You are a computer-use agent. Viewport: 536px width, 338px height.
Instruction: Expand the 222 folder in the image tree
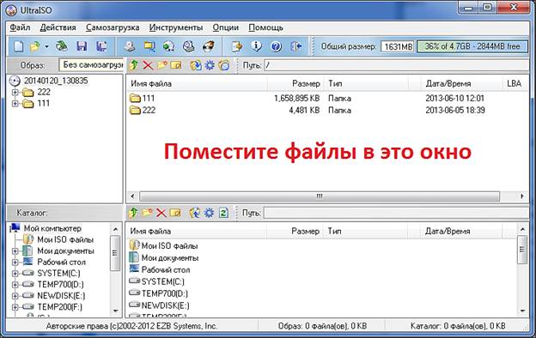click(x=15, y=92)
